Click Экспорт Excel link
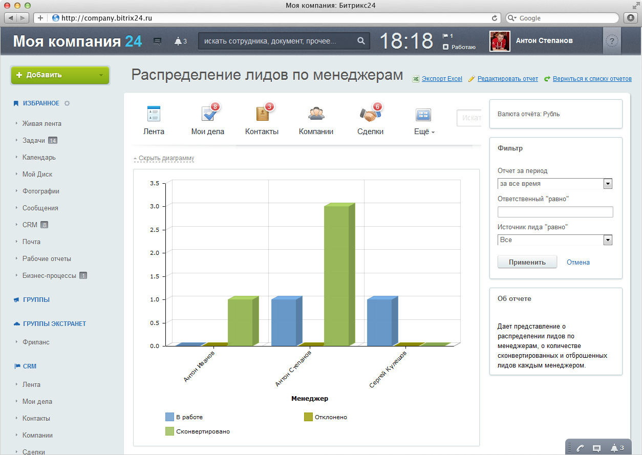642x455 pixels. click(x=442, y=79)
